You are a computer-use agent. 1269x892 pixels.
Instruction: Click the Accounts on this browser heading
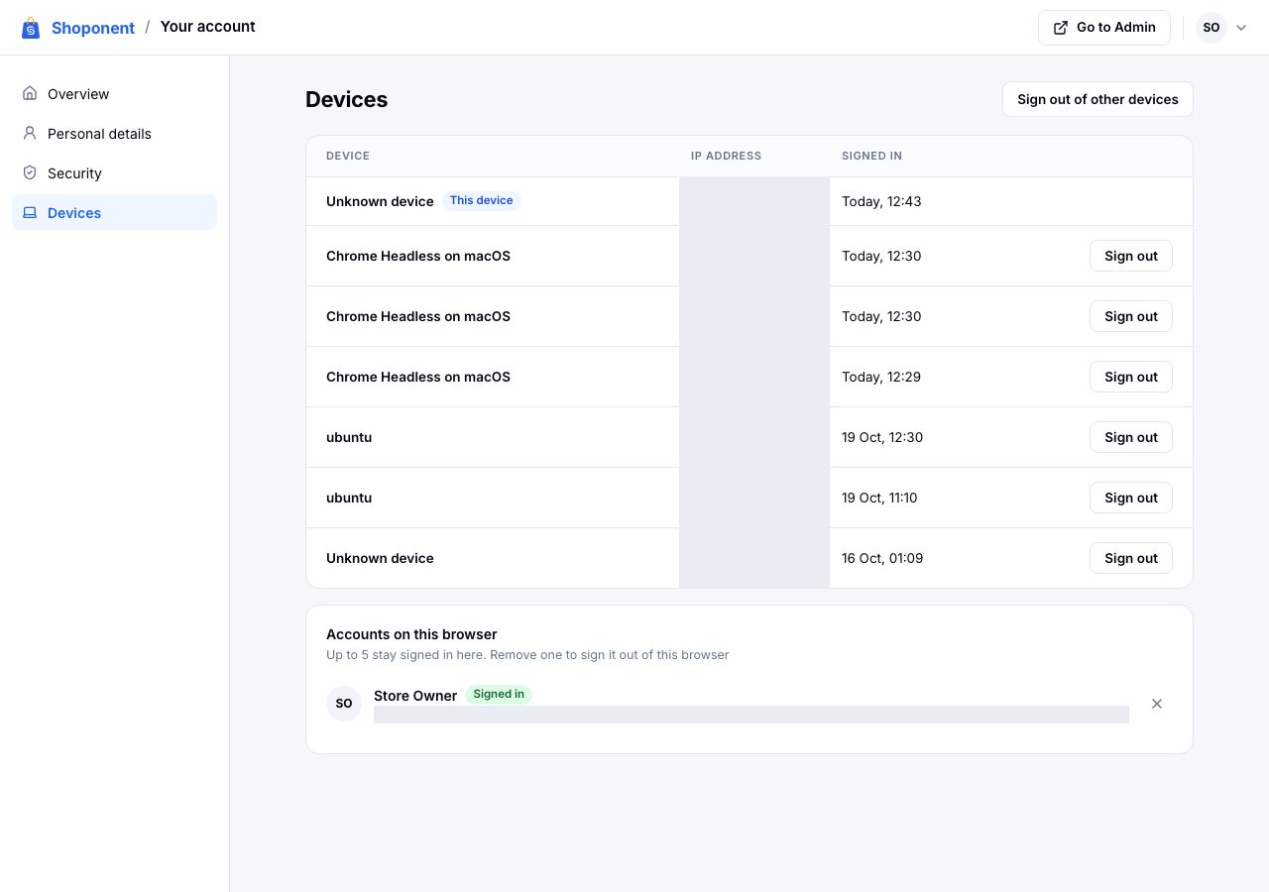tap(411, 634)
